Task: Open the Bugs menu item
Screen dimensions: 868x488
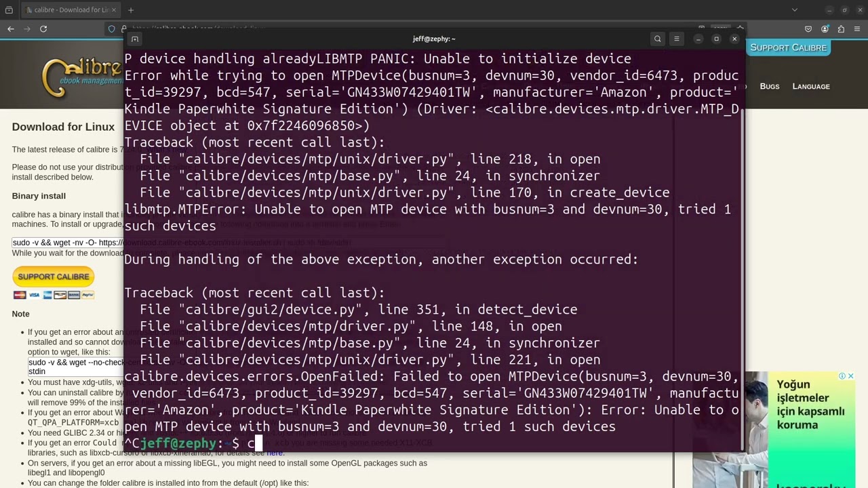Action: pos(769,86)
